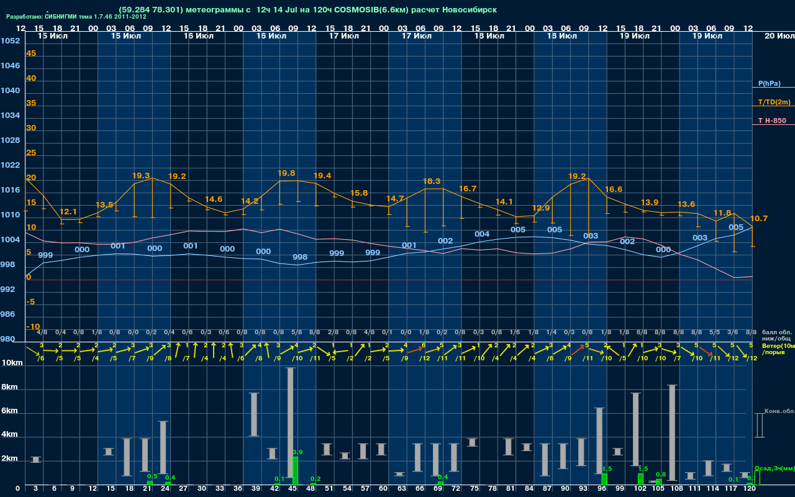Viewport: 795px width, 497px height.
Task: Click the 'Разработано: СИБНИГМИ тема 1.7.46' credit line
Action: [x=76, y=17]
